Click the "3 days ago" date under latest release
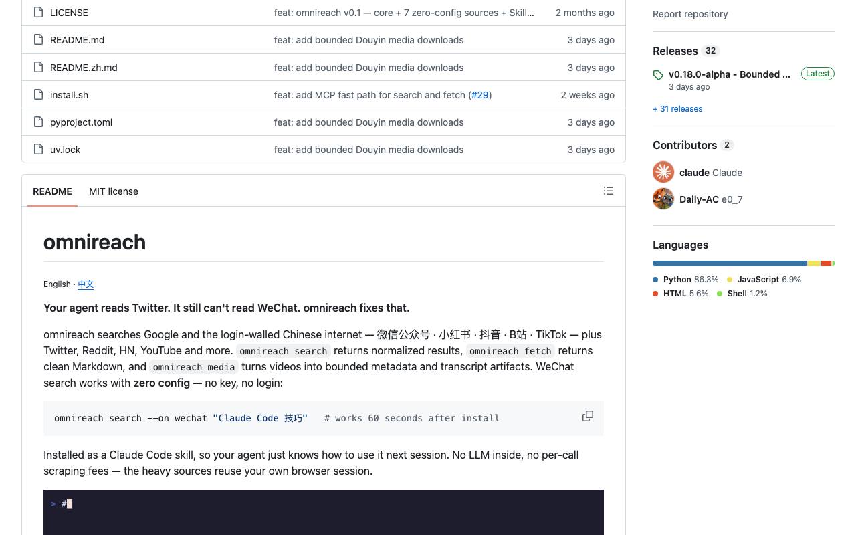The width and height of the screenshot is (856, 535). [x=689, y=87]
